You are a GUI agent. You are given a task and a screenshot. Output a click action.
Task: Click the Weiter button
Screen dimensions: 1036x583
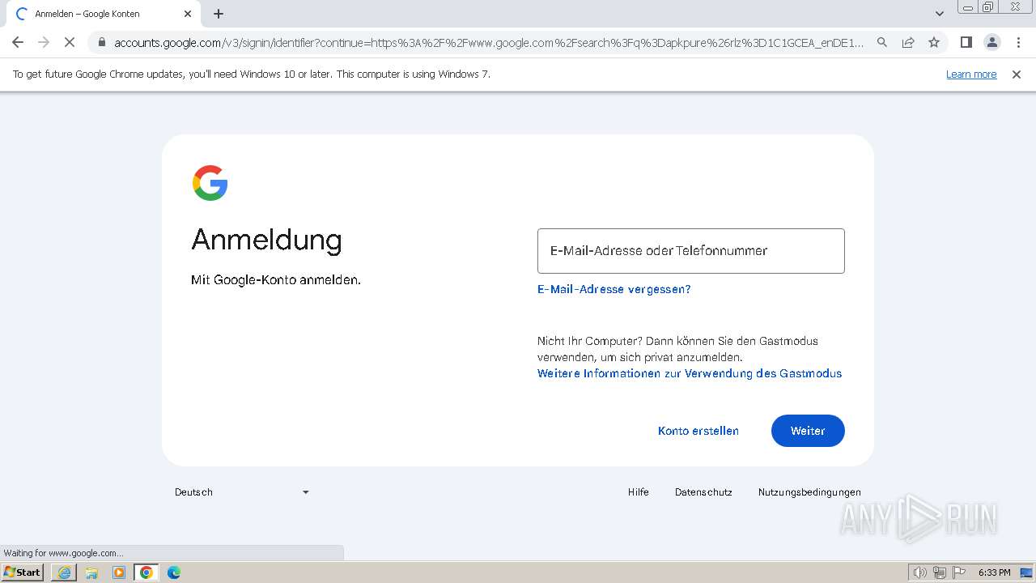(808, 431)
